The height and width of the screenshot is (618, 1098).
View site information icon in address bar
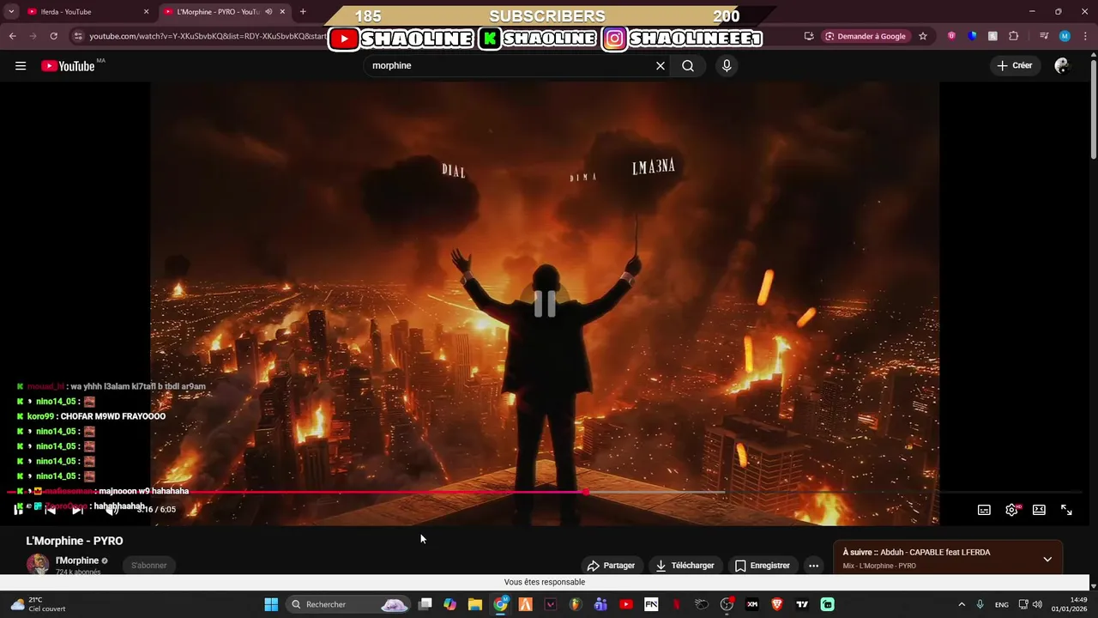point(78,36)
